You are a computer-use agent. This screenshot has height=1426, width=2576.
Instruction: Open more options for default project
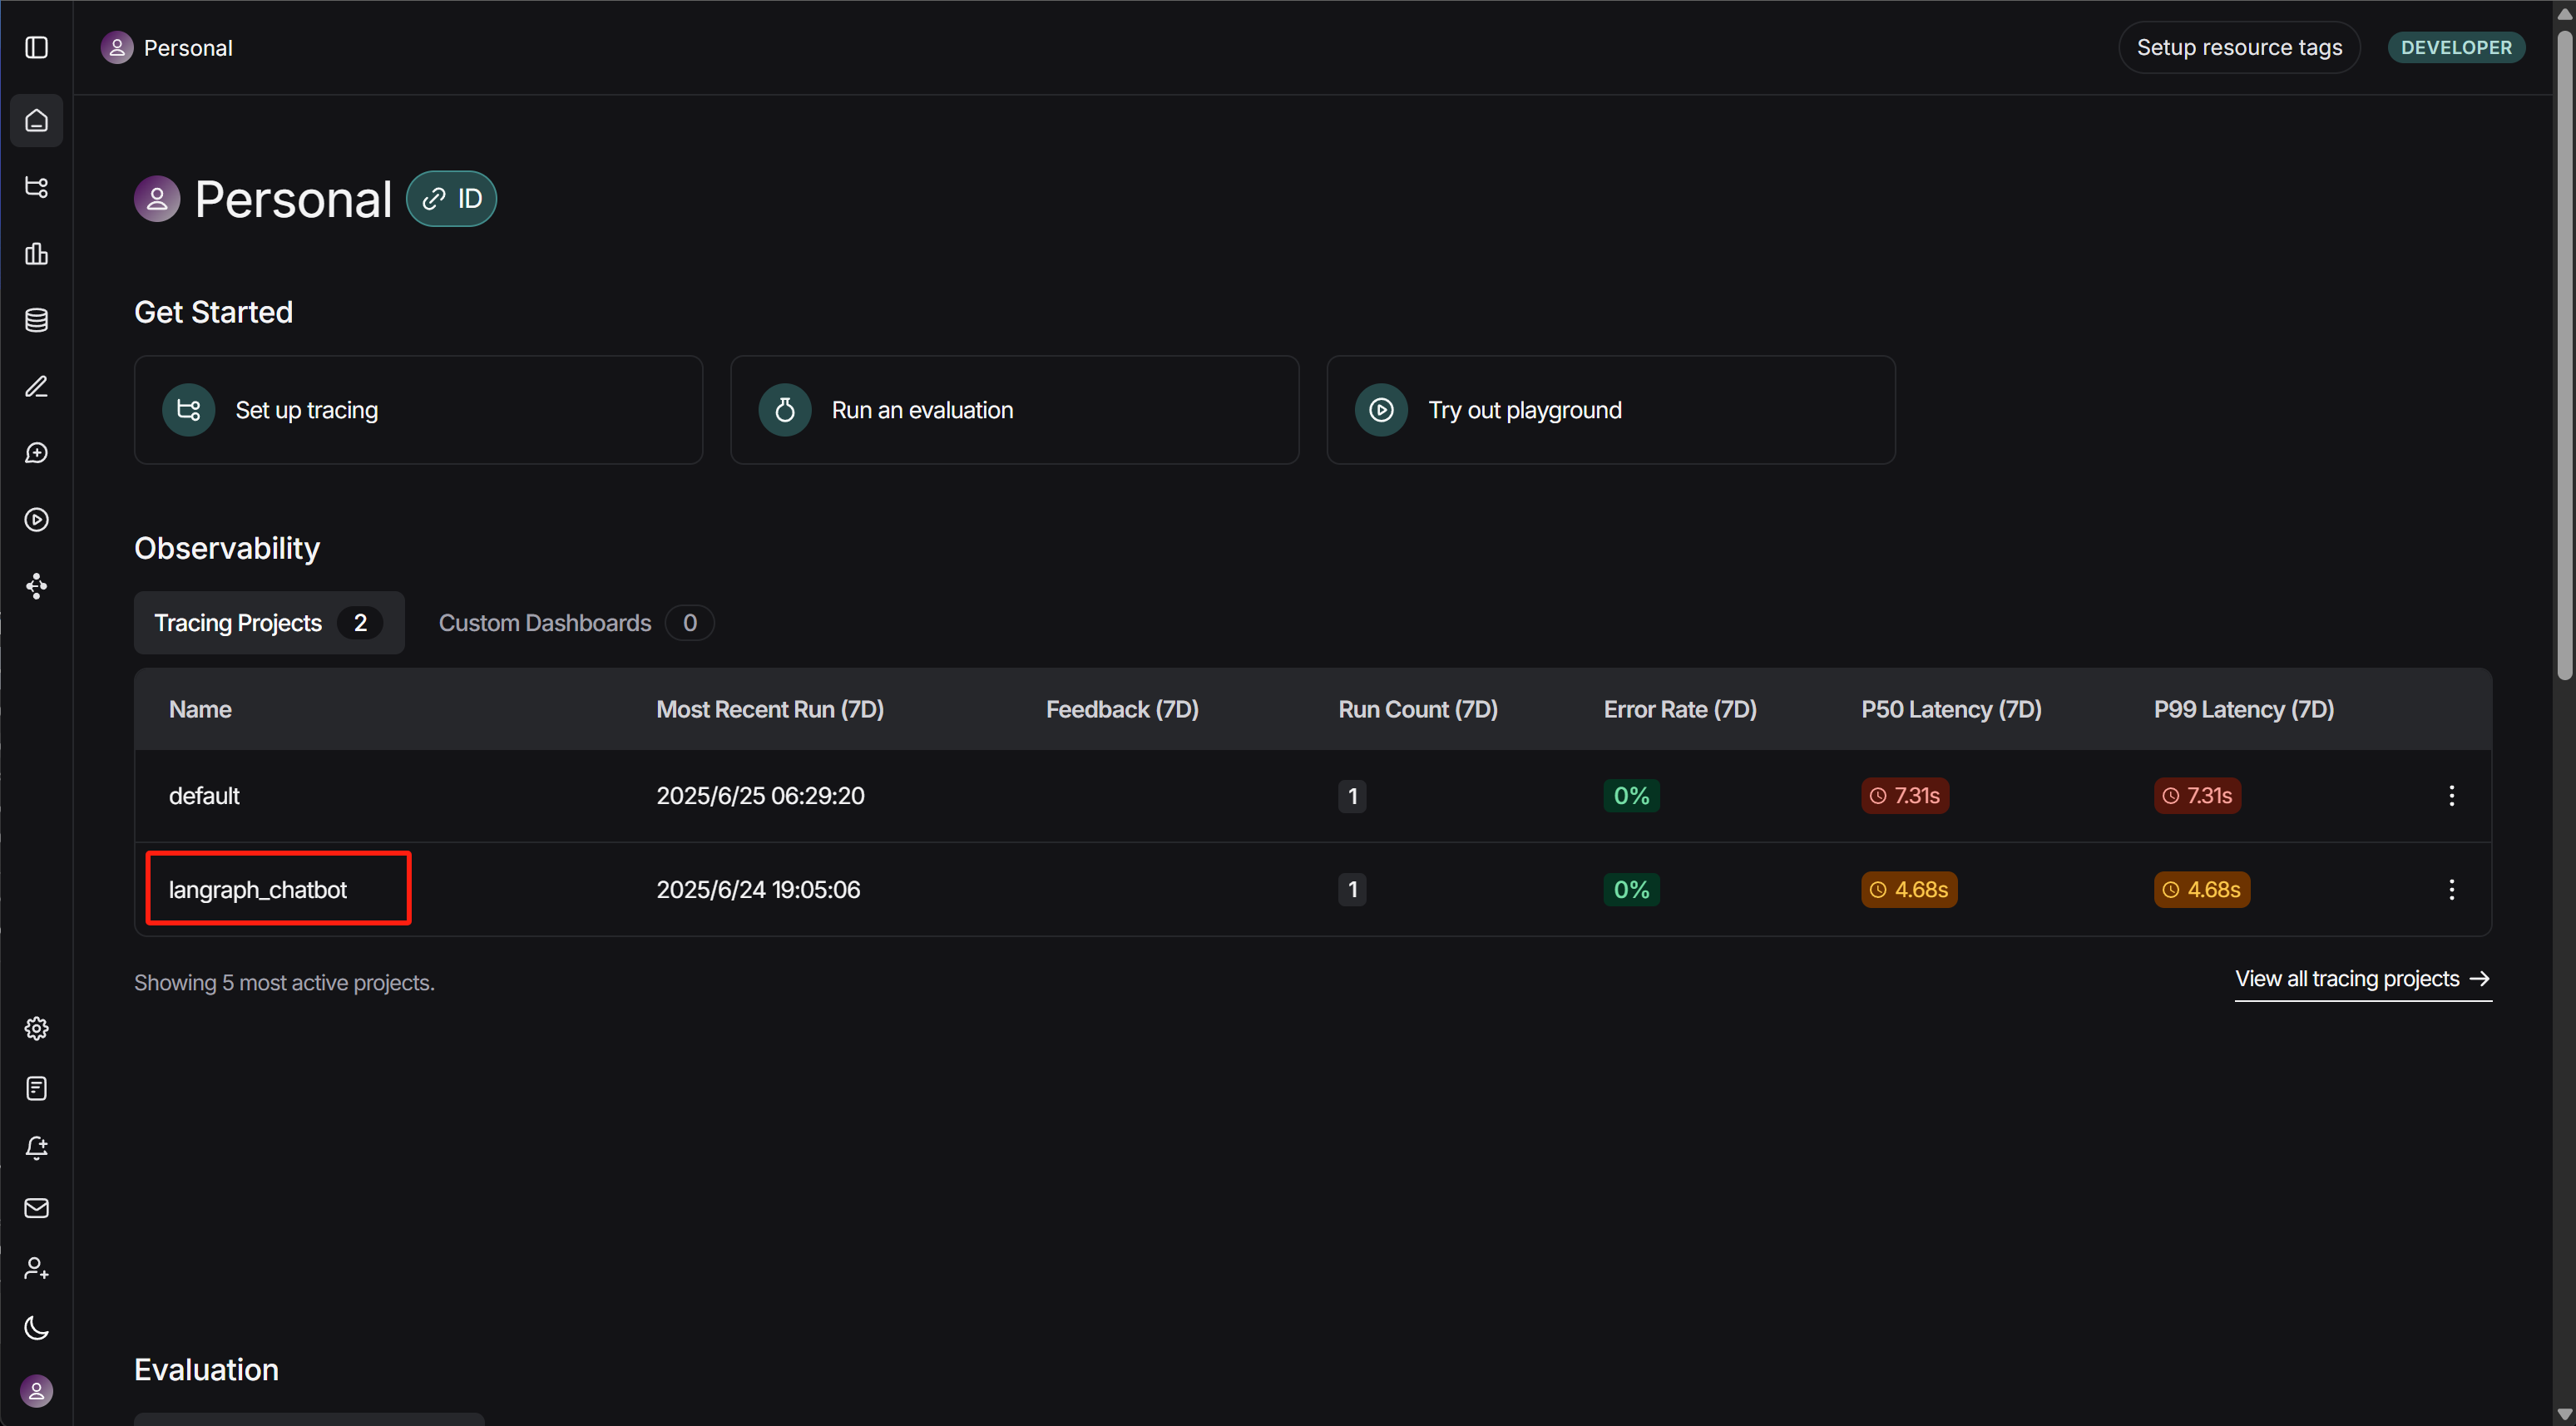(2451, 796)
